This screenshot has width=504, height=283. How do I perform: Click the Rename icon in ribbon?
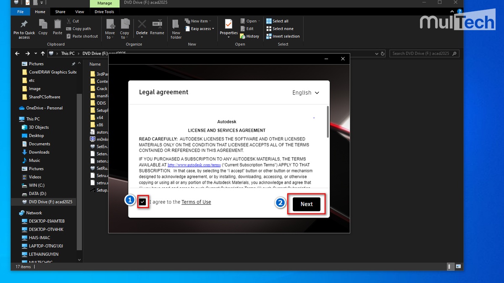point(157,25)
